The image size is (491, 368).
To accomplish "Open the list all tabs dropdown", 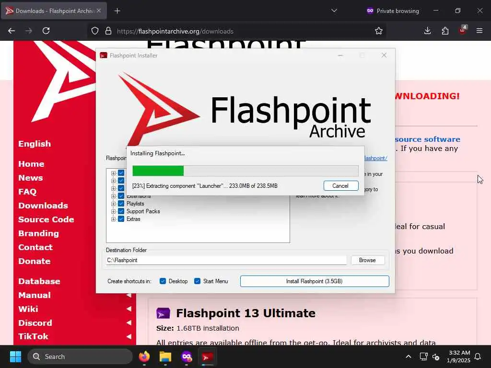I will pyautogui.click(x=334, y=11).
